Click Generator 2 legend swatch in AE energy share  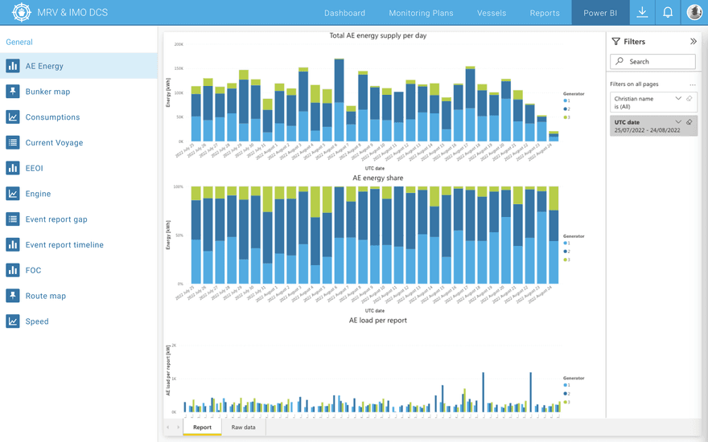coord(565,252)
